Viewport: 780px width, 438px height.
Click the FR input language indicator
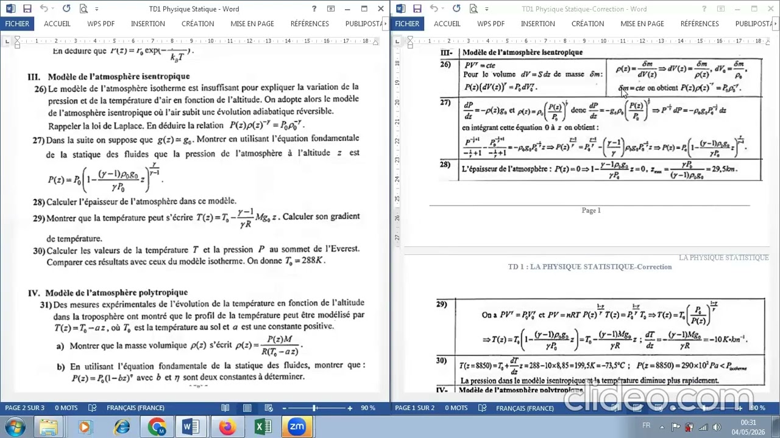[646, 426]
